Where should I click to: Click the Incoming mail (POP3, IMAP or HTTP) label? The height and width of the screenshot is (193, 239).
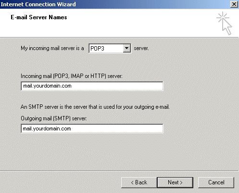tap(72, 76)
